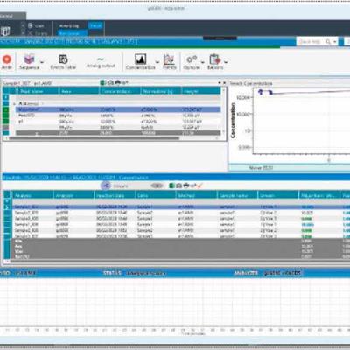Click the red checkmark icon in results toolbar
This screenshot has height=350, width=350.
(199, 185)
